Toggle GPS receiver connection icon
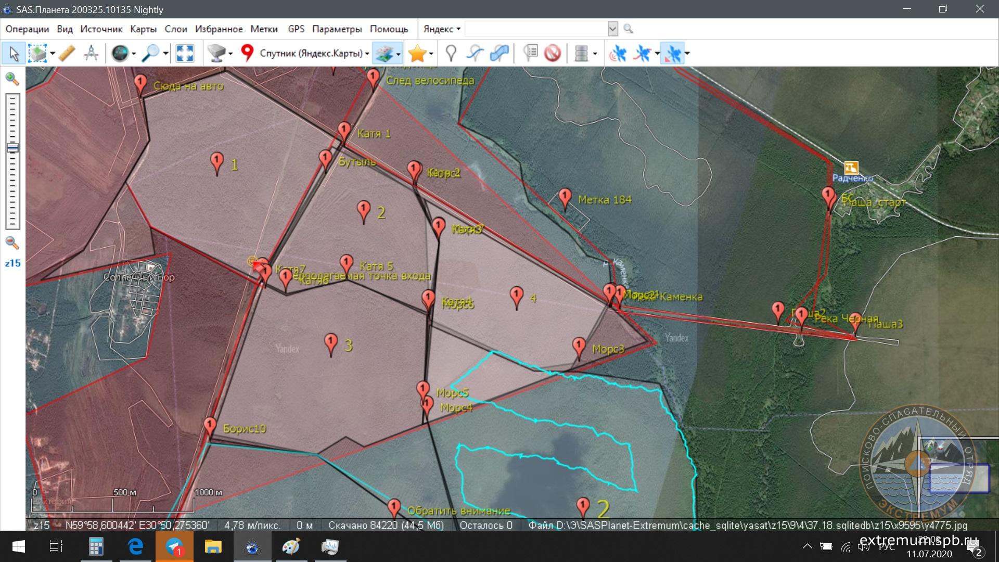 tap(618, 53)
